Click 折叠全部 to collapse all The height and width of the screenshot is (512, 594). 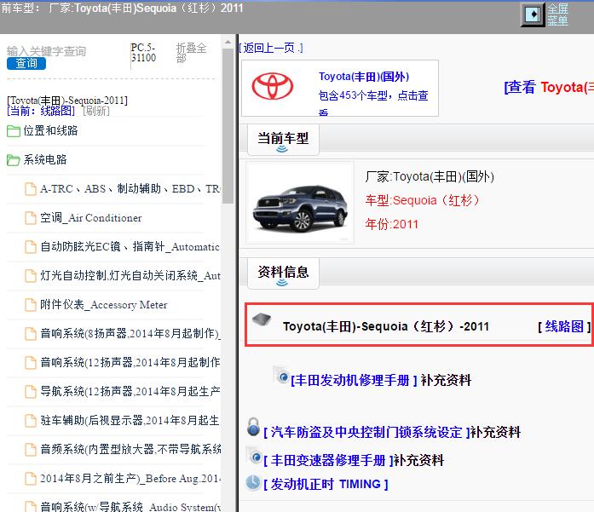tap(191, 53)
